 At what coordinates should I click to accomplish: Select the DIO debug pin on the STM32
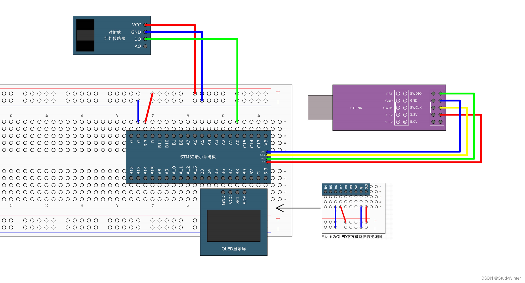click(267, 159)
